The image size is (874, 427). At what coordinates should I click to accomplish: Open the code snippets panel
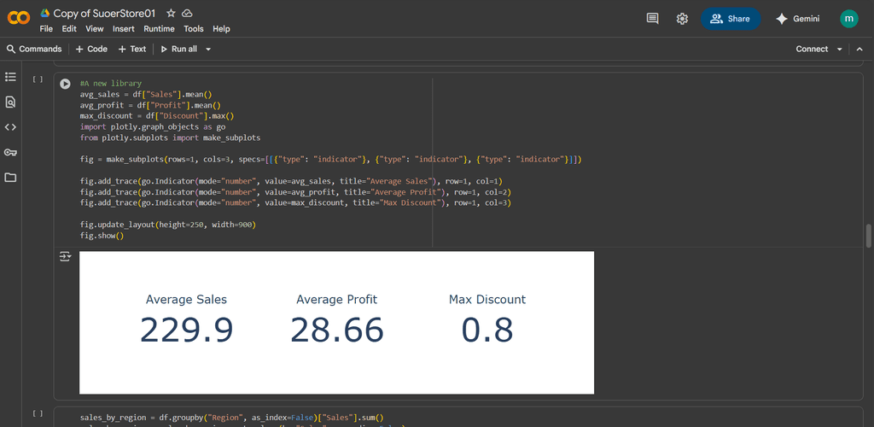pyautogui.click(x=10, y=127)
